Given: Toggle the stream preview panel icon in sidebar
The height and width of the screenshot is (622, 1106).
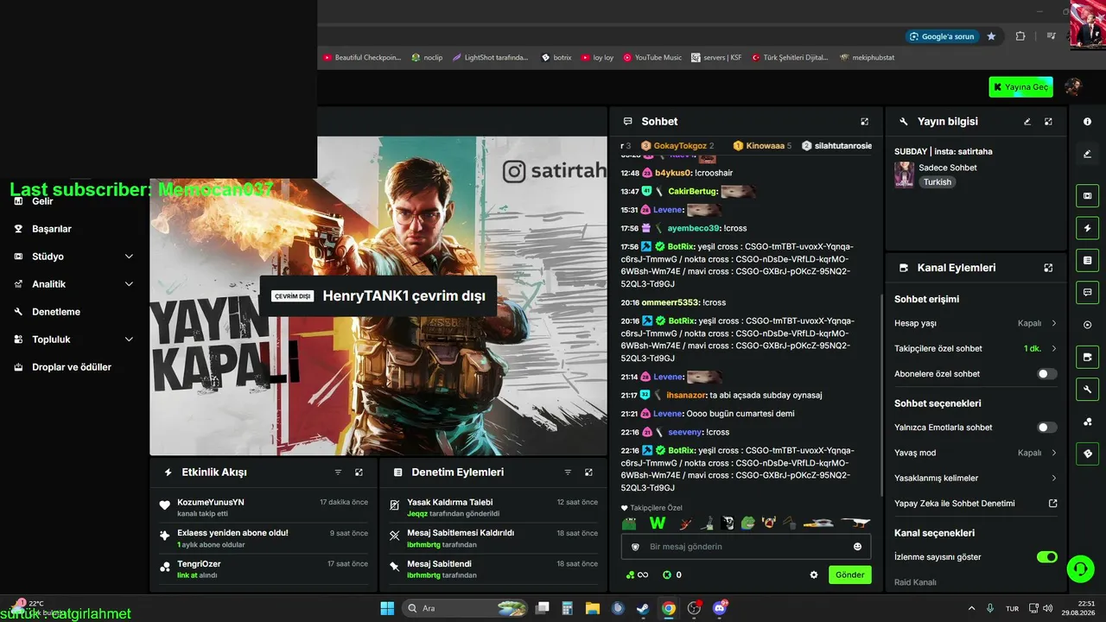Looking at the screenshot, I should tap(1088, 196).
